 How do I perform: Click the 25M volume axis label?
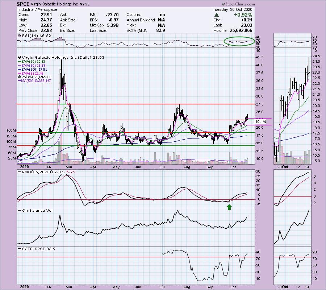coord(12,158)
